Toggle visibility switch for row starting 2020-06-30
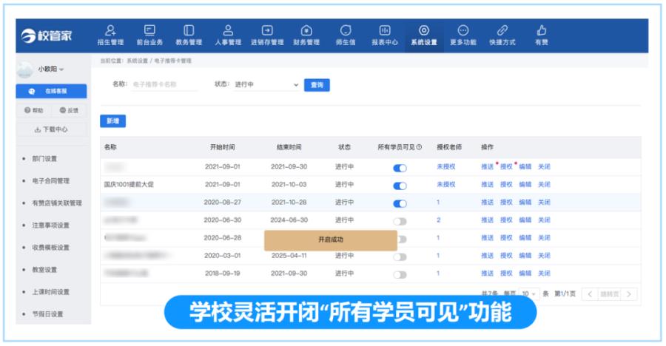 pyautogui.click(x=400, y=221)
